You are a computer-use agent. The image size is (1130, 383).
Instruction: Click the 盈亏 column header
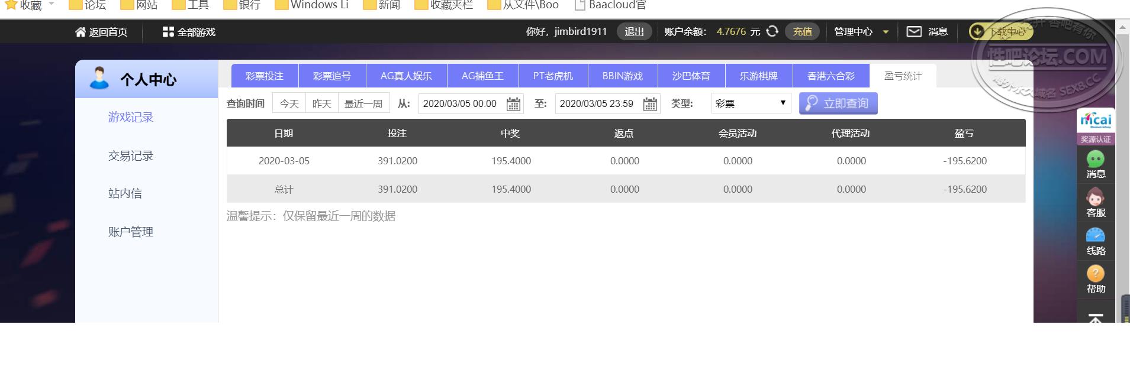[964, 134]
